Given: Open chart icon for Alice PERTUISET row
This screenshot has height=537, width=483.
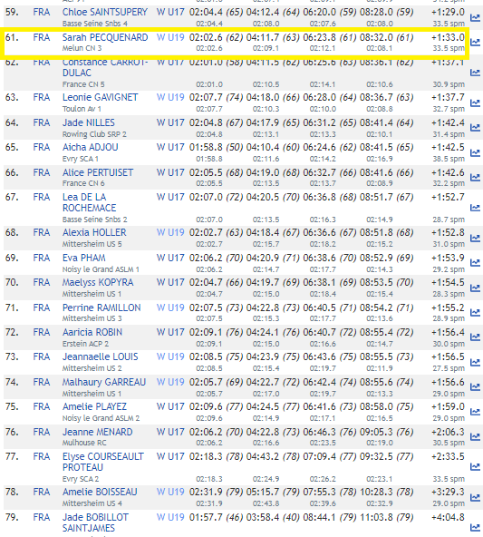Looking at the screenshot, I should 475,178.
